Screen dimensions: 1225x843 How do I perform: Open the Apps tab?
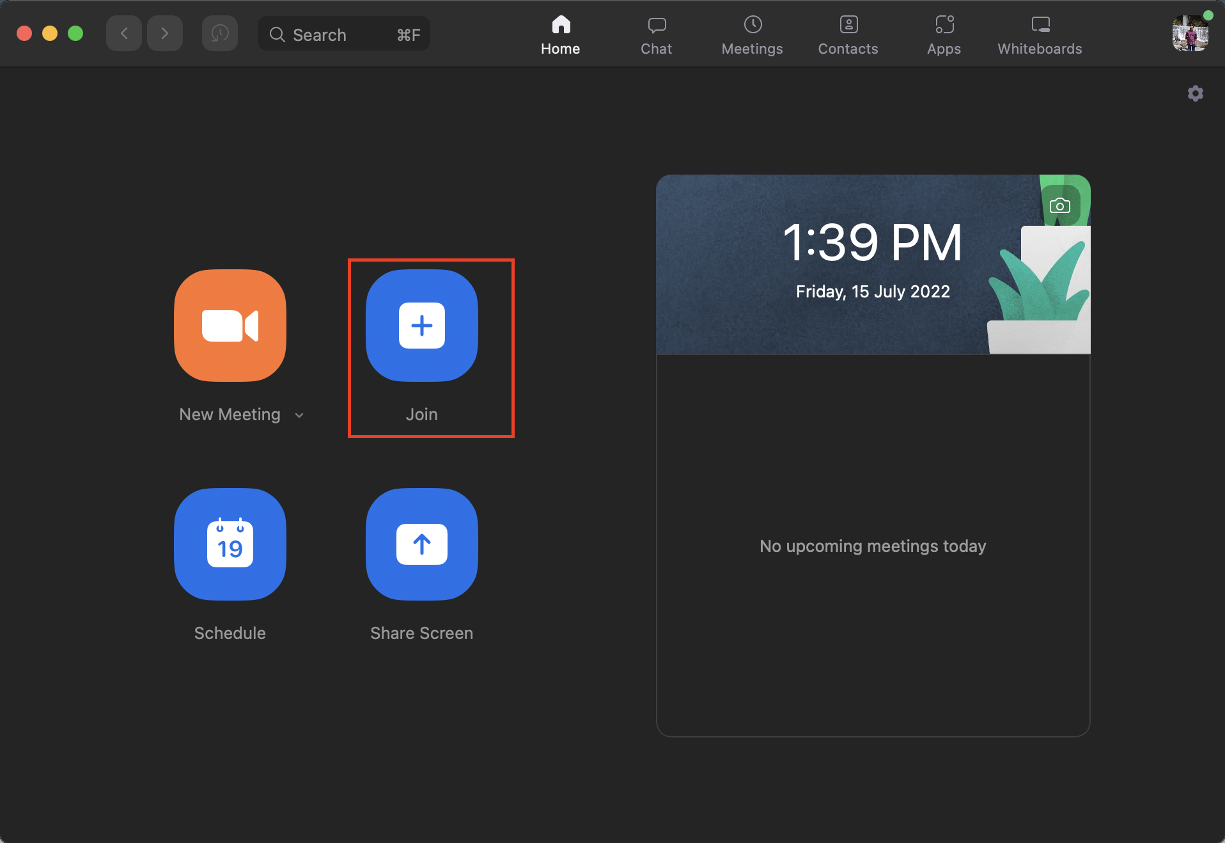pos(944,35)
